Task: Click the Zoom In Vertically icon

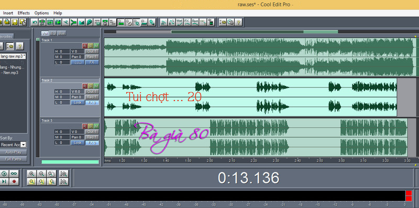Action: tap(63, 174)
